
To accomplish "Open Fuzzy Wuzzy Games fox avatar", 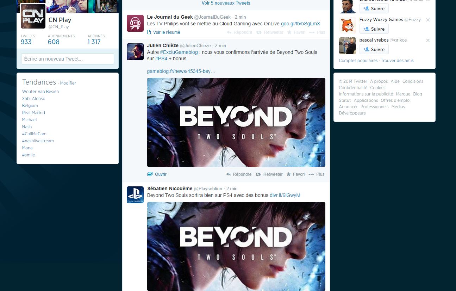I will click(348, 25).
